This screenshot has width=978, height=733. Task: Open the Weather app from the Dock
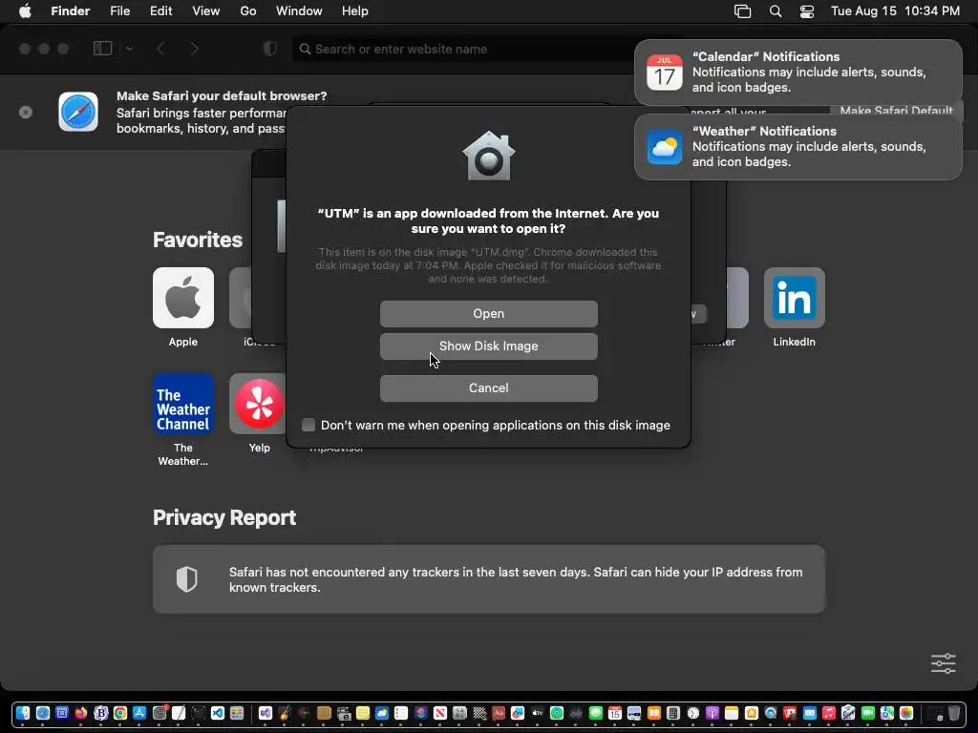(382, 713)
